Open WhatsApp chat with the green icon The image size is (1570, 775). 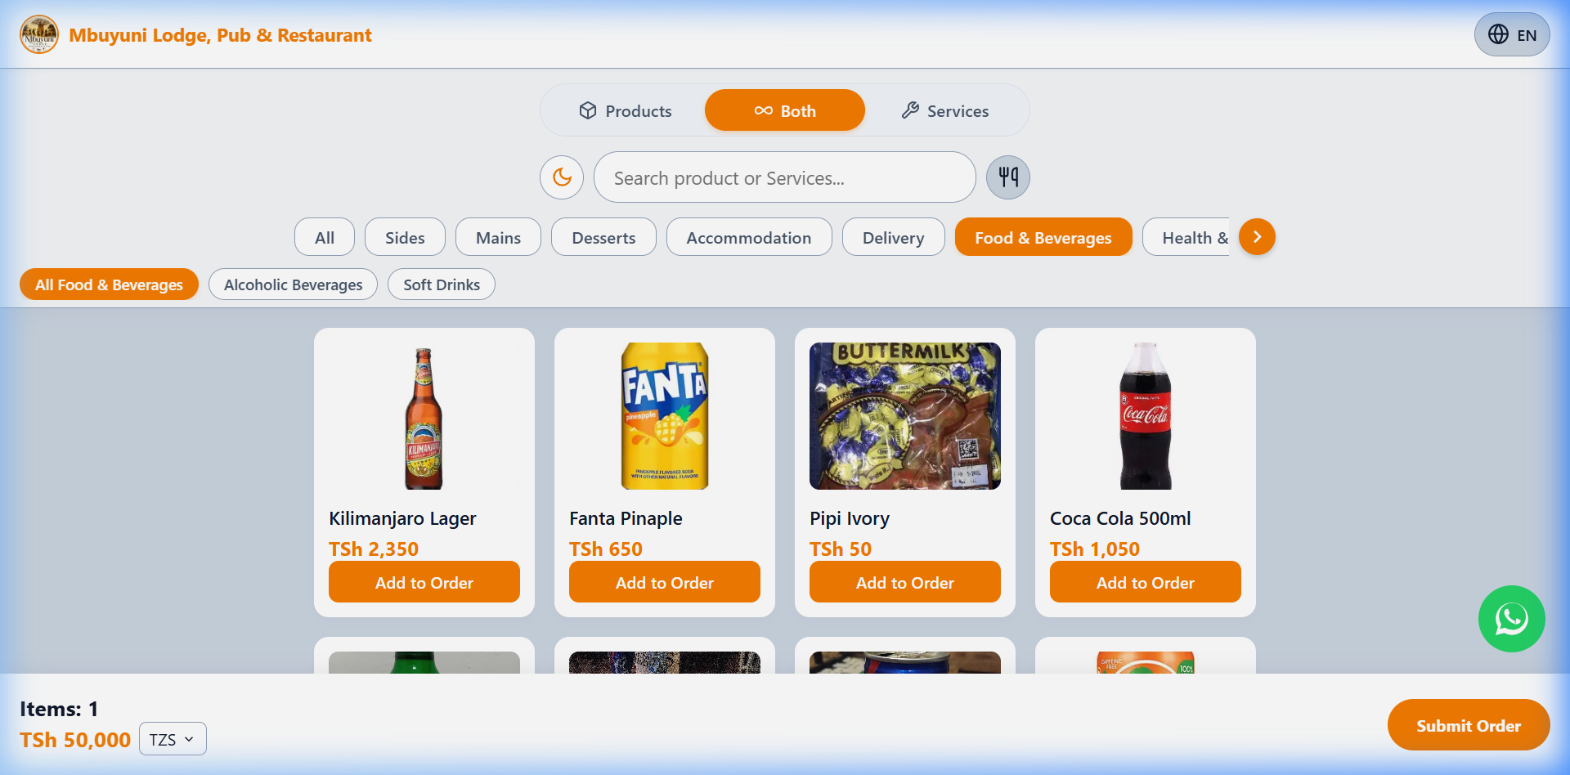tap(1511, 619)
